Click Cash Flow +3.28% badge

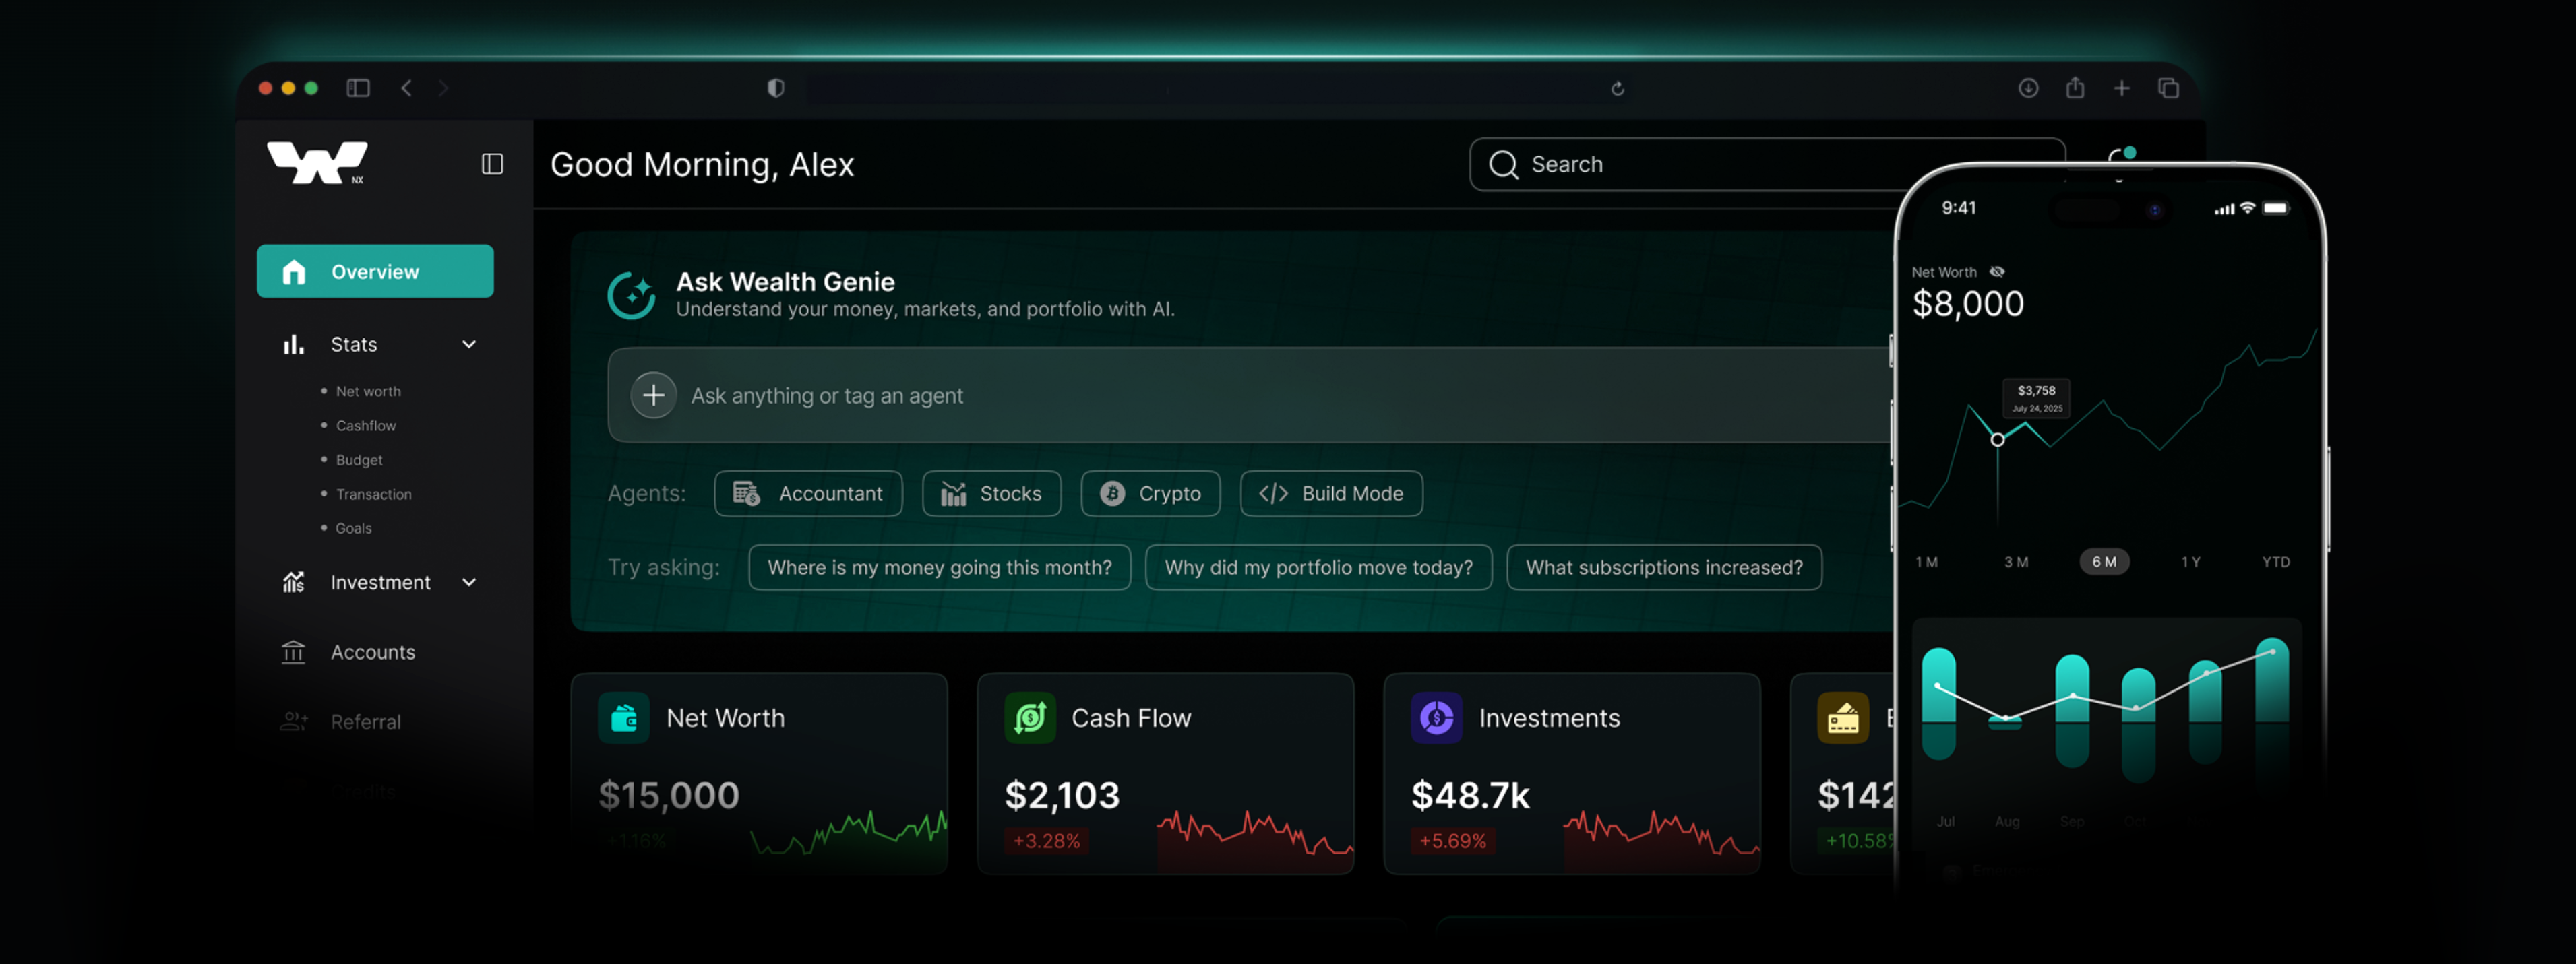pos(1046,841)
